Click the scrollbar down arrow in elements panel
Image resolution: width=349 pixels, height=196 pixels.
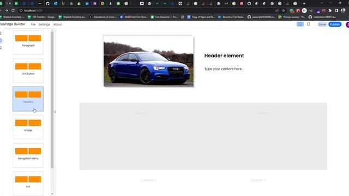click(52, 194)
